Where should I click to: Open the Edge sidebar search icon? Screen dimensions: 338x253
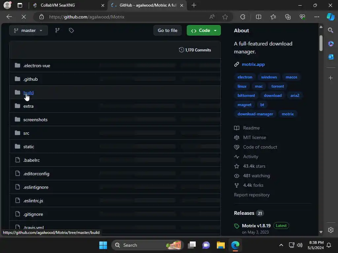click(331, 30)
